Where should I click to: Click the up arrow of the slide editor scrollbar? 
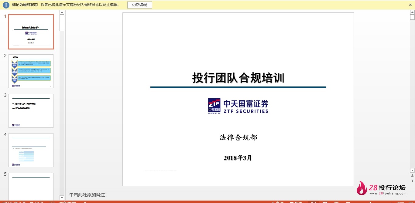(412, 12)
